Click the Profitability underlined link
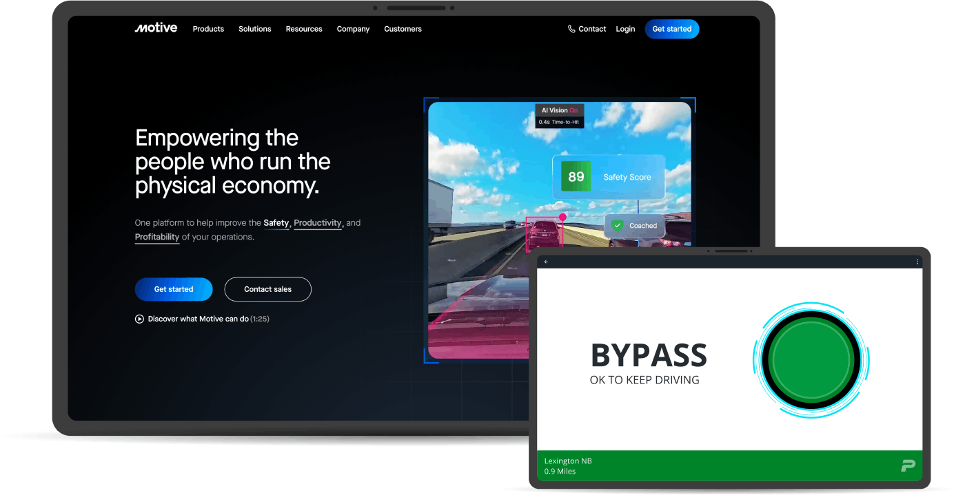 tap(157, 237)
